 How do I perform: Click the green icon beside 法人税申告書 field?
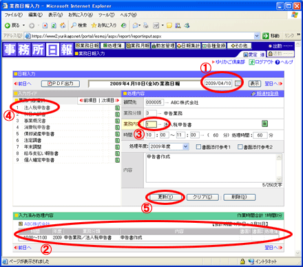pyautogui.click(x=264, y=123)
